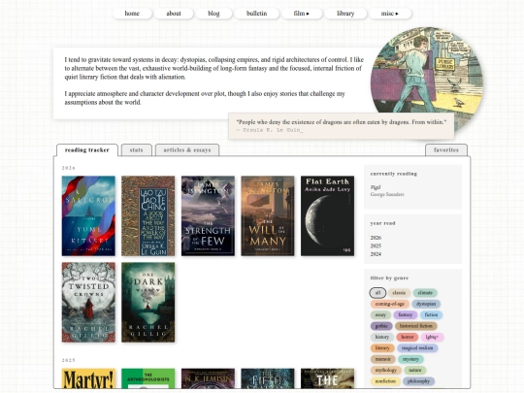The height and width of the screenshot is (393, 524).
Task: Filter books by fiction genre
Action: click(431, 314)
